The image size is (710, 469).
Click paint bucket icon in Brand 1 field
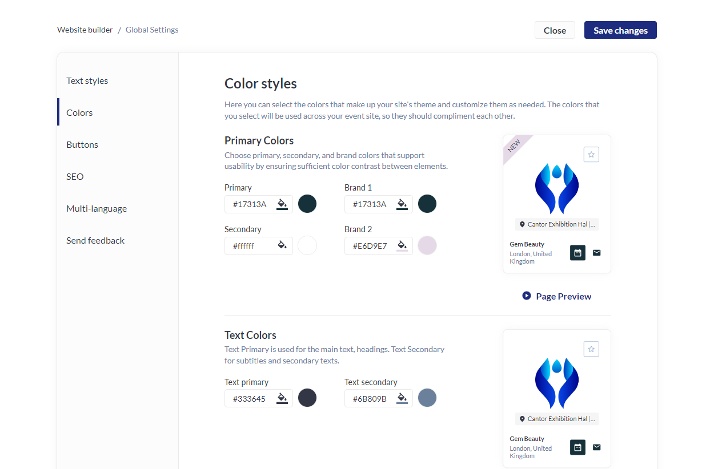[402, 204]
